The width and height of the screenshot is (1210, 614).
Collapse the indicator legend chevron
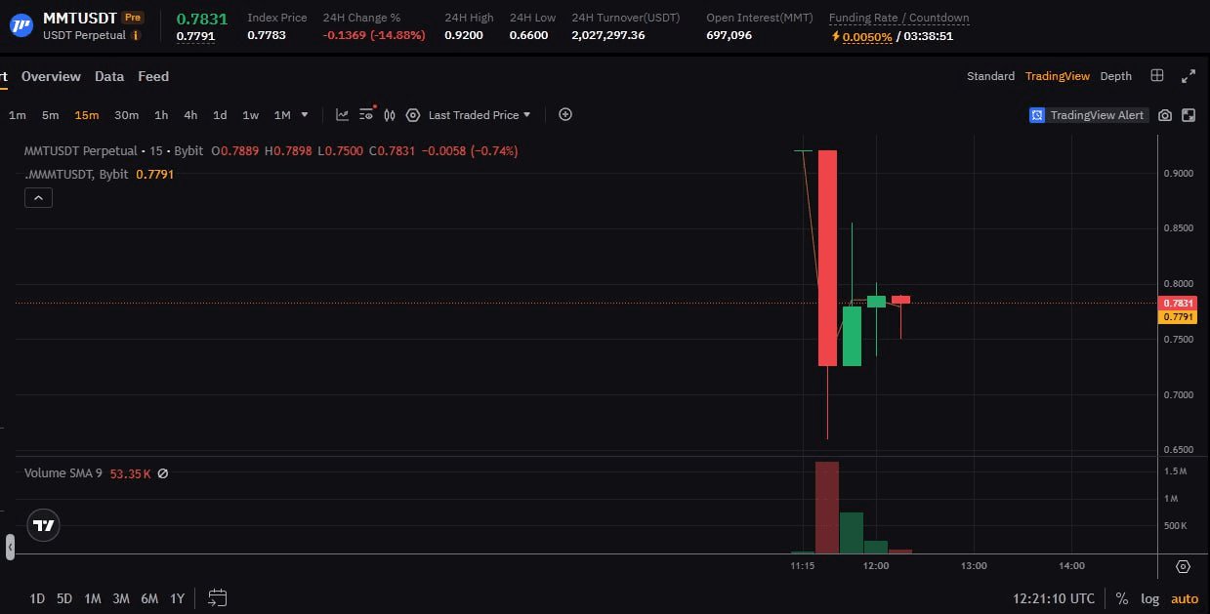coord(38,198)
